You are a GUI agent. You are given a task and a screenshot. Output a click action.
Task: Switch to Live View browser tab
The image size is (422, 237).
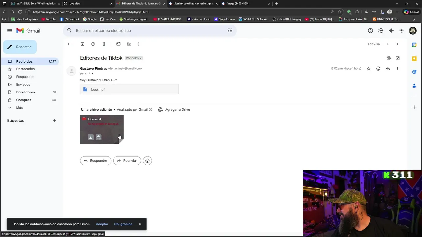(87, 4)
